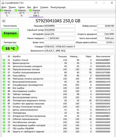Click the empty Буква тома field
Image resolution: width=116 pixels, height=137 pixels.
[60, 43]
